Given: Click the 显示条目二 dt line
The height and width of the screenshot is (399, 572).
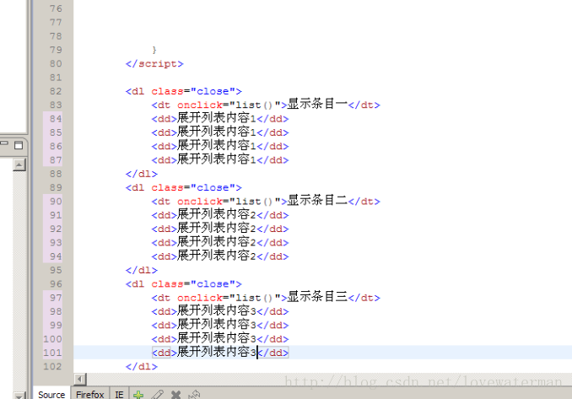Looking at the screenshot, I should coord(266,201).
